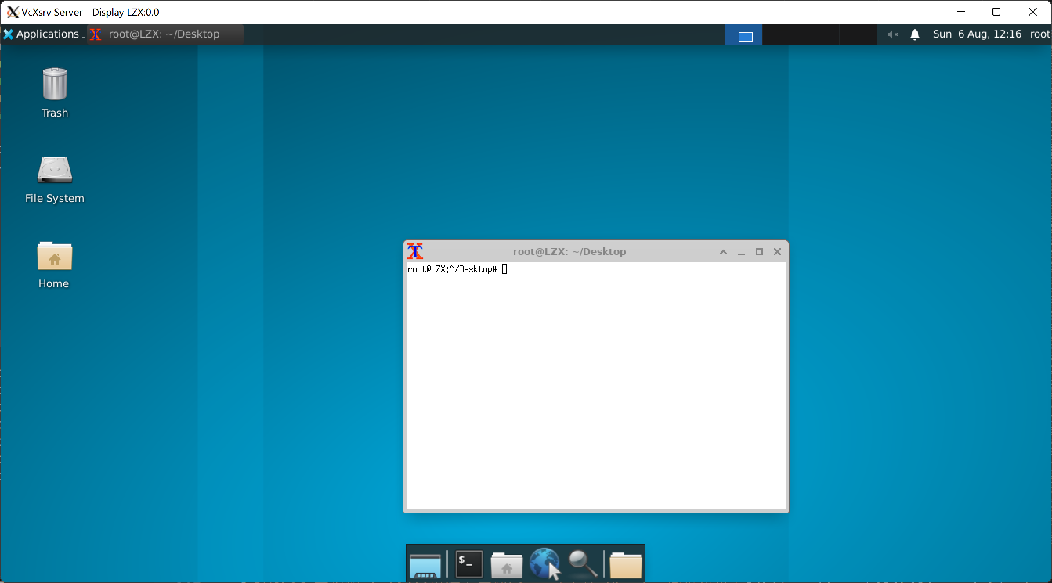Toggle the muted volume icon in panel

coord(892,34)
